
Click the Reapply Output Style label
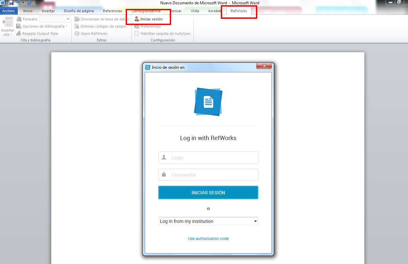[40, 34]
